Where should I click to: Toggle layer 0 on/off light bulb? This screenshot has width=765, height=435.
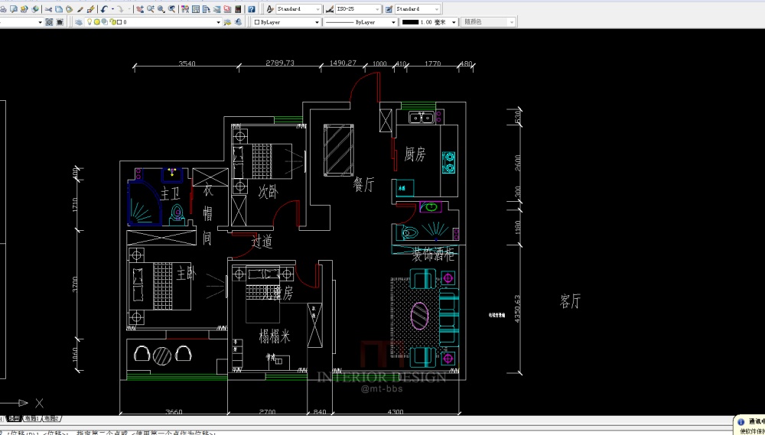point(90,22)
